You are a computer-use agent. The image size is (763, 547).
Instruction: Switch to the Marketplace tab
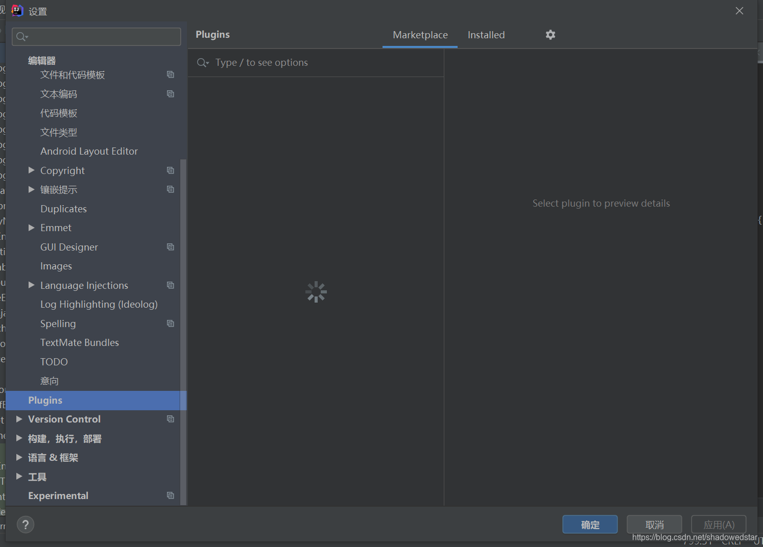click(420, 35)
